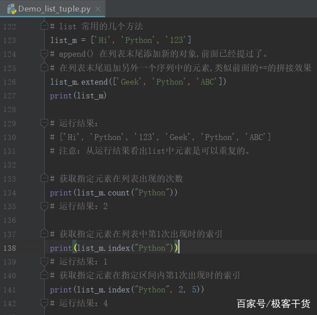Image resolution: width=317 pixels, height=315 pixels.
Task: Click the comment on line 137 about first index
Action: 136,234
